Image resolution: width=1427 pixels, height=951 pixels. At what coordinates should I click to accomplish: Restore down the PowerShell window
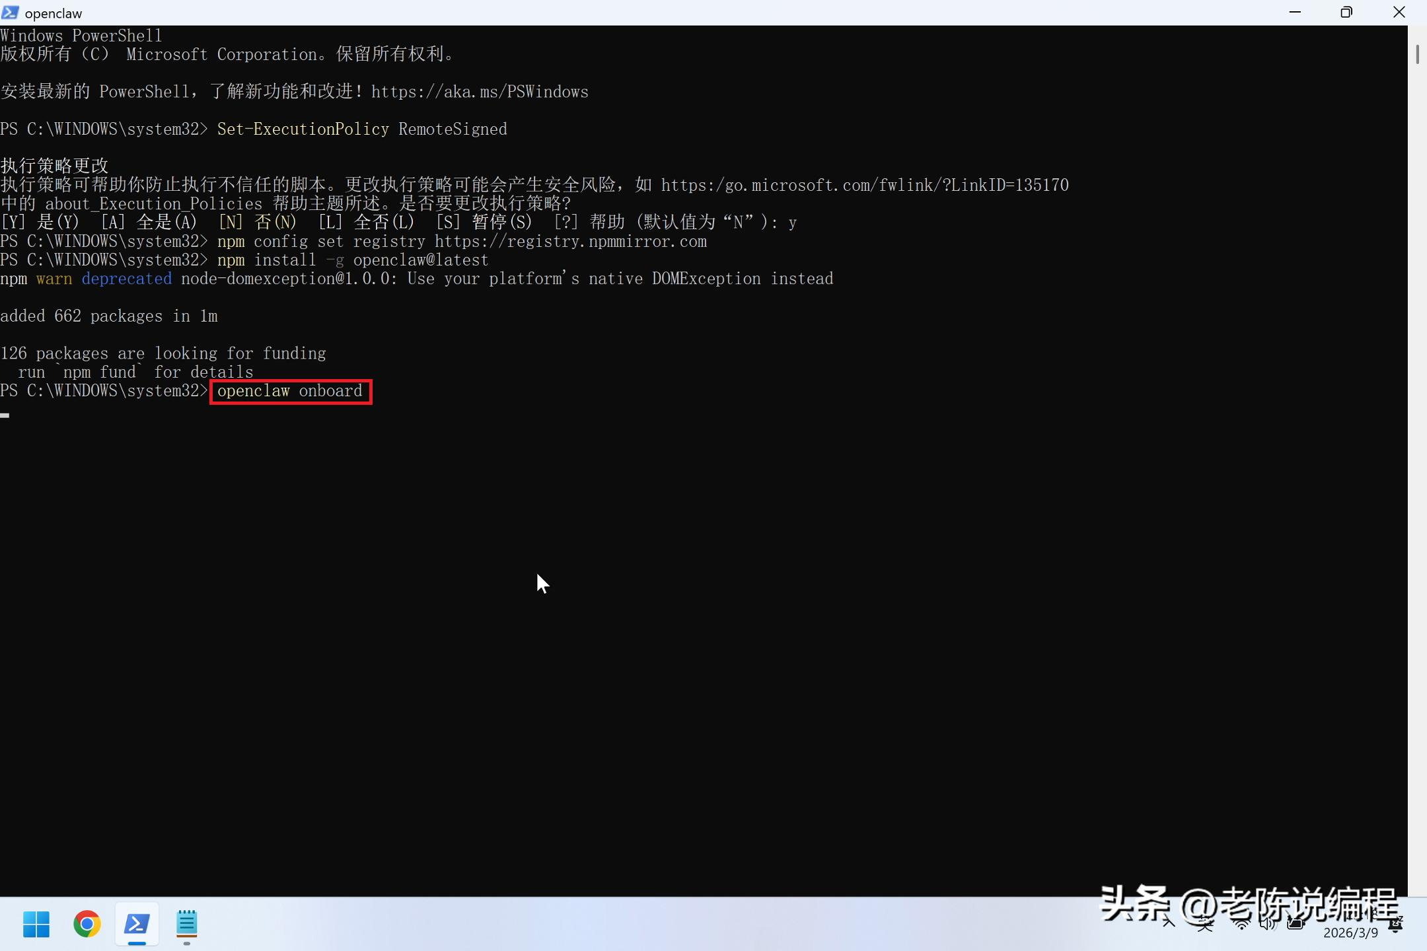click(1346, 13)
